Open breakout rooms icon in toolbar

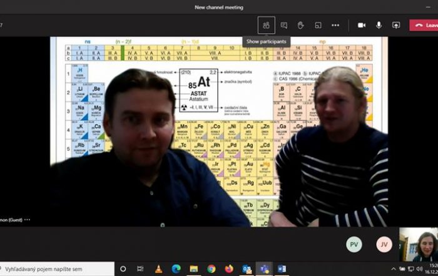[318, 26]
